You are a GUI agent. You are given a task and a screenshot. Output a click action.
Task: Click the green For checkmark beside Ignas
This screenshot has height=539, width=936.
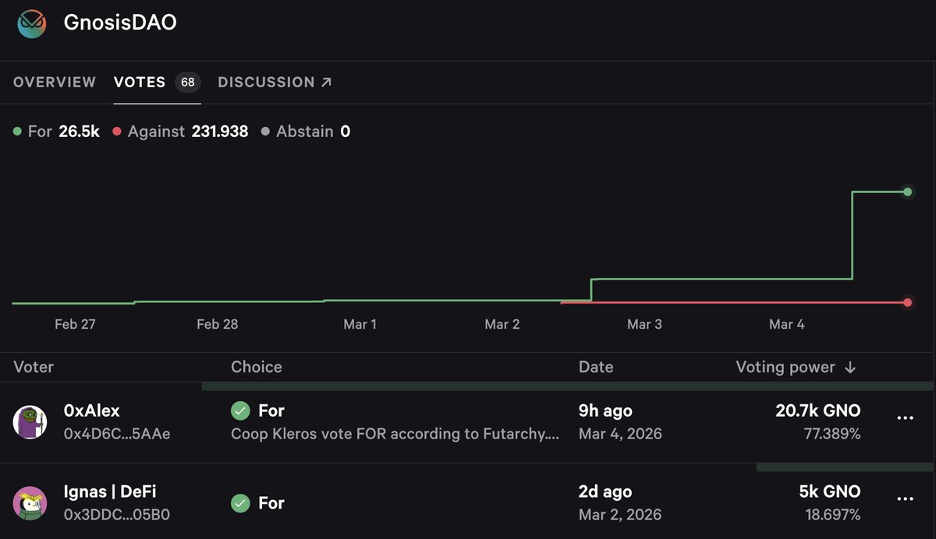(x=240, y=503)
